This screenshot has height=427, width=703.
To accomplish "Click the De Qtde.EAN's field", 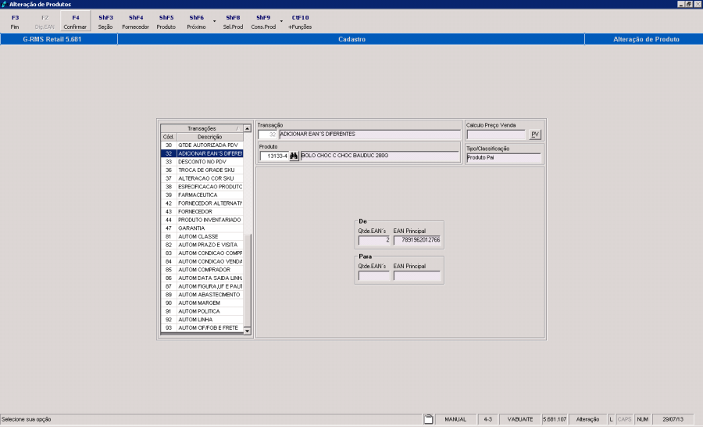I will pyautogui.click(x=374, y=240).
